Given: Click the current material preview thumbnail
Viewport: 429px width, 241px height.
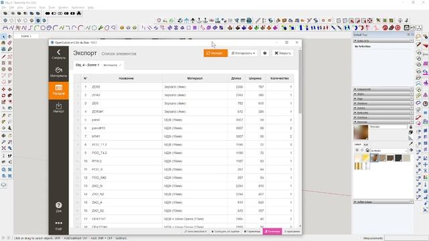Looking at the screenshot, I should 361,133.
